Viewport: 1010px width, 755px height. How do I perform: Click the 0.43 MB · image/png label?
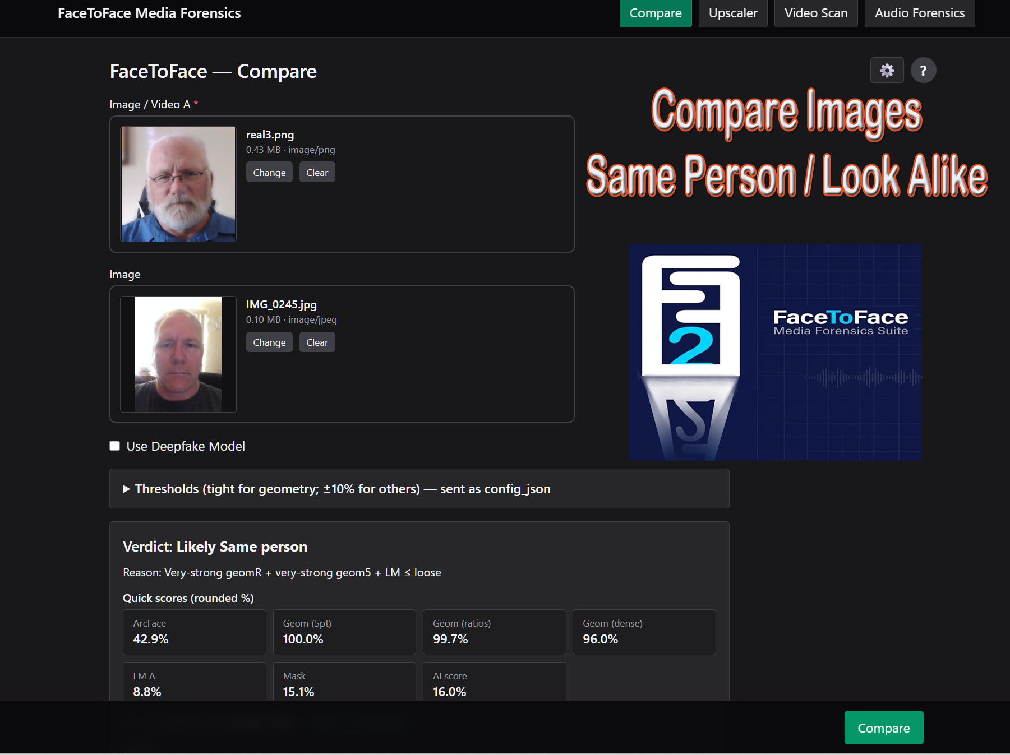click(x=290, y=150)
